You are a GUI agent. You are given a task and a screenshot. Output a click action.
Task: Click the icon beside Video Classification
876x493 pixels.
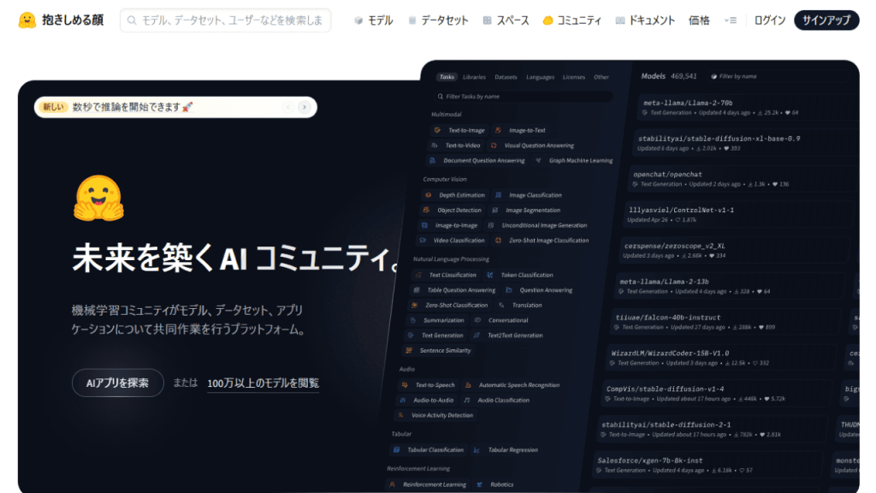tap(423, 241)
